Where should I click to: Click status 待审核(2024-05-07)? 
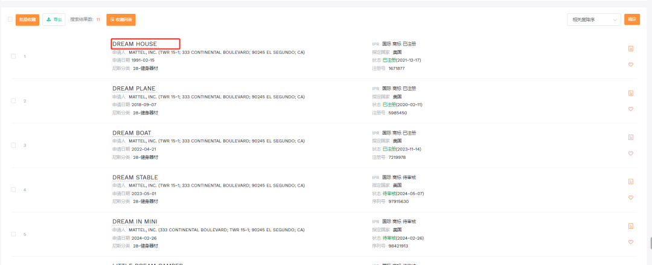pyautogui.click(x=403, y=193)
